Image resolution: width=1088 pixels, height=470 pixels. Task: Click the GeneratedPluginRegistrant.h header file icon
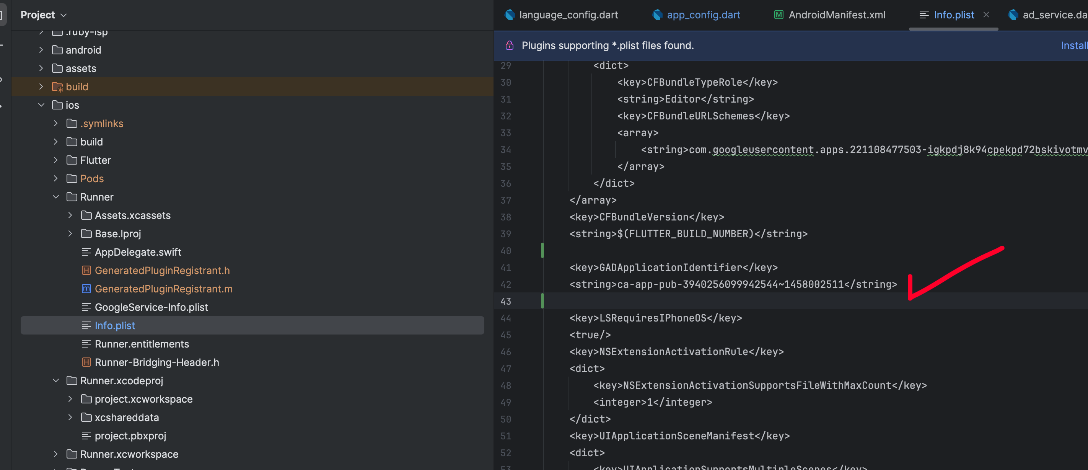[x=86, y=271]
